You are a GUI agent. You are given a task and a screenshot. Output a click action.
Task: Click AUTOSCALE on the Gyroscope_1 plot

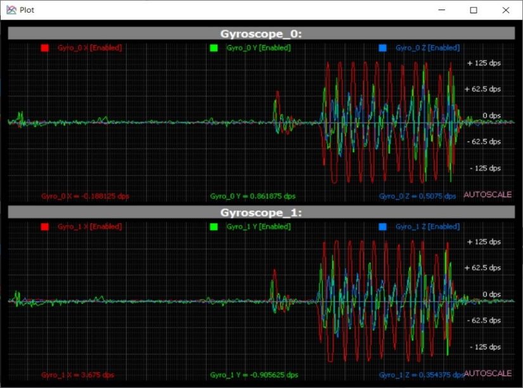pyautogui.click(x=487, y=373)
